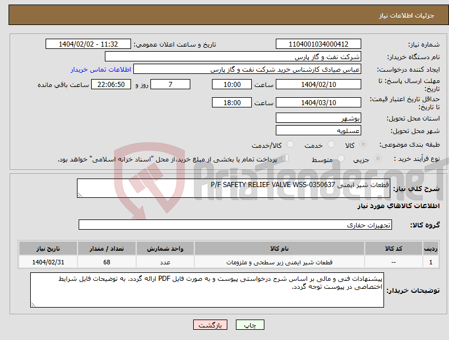Click the کد کالا column header
449x340 pixels.
tap(394, 248)
